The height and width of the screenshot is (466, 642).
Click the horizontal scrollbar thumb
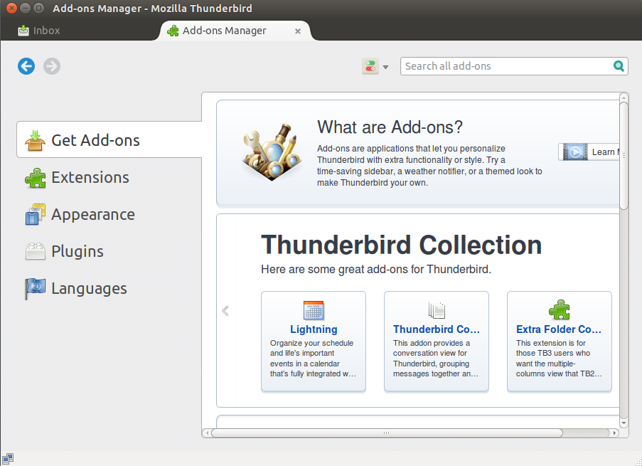[x=387, y=433]
